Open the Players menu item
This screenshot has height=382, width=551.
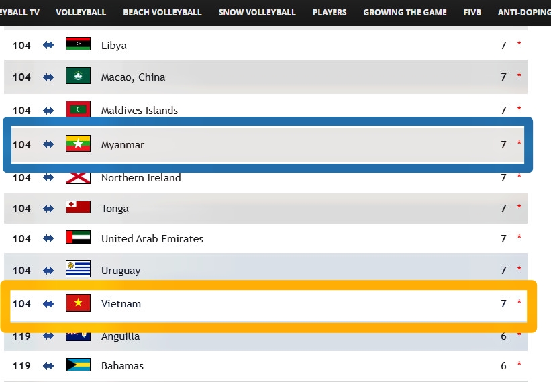tap(330, 13)
